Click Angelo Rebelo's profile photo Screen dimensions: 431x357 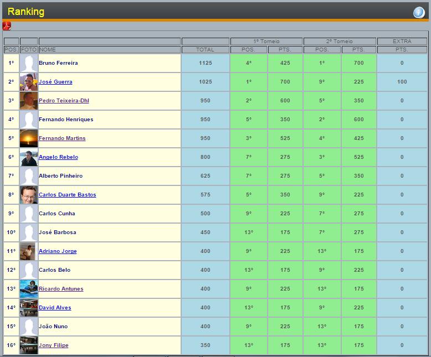pos(29,157)
